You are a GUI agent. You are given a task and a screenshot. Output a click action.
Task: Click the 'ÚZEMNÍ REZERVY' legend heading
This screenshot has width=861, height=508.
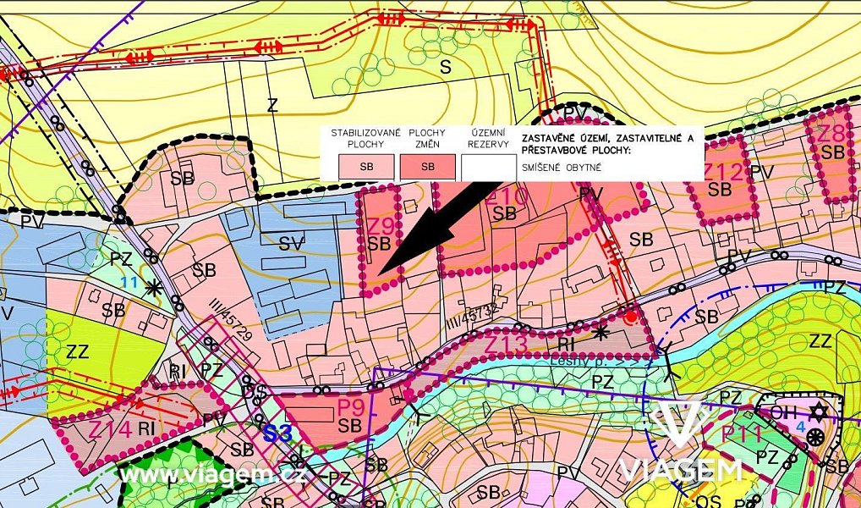point(488,138)
